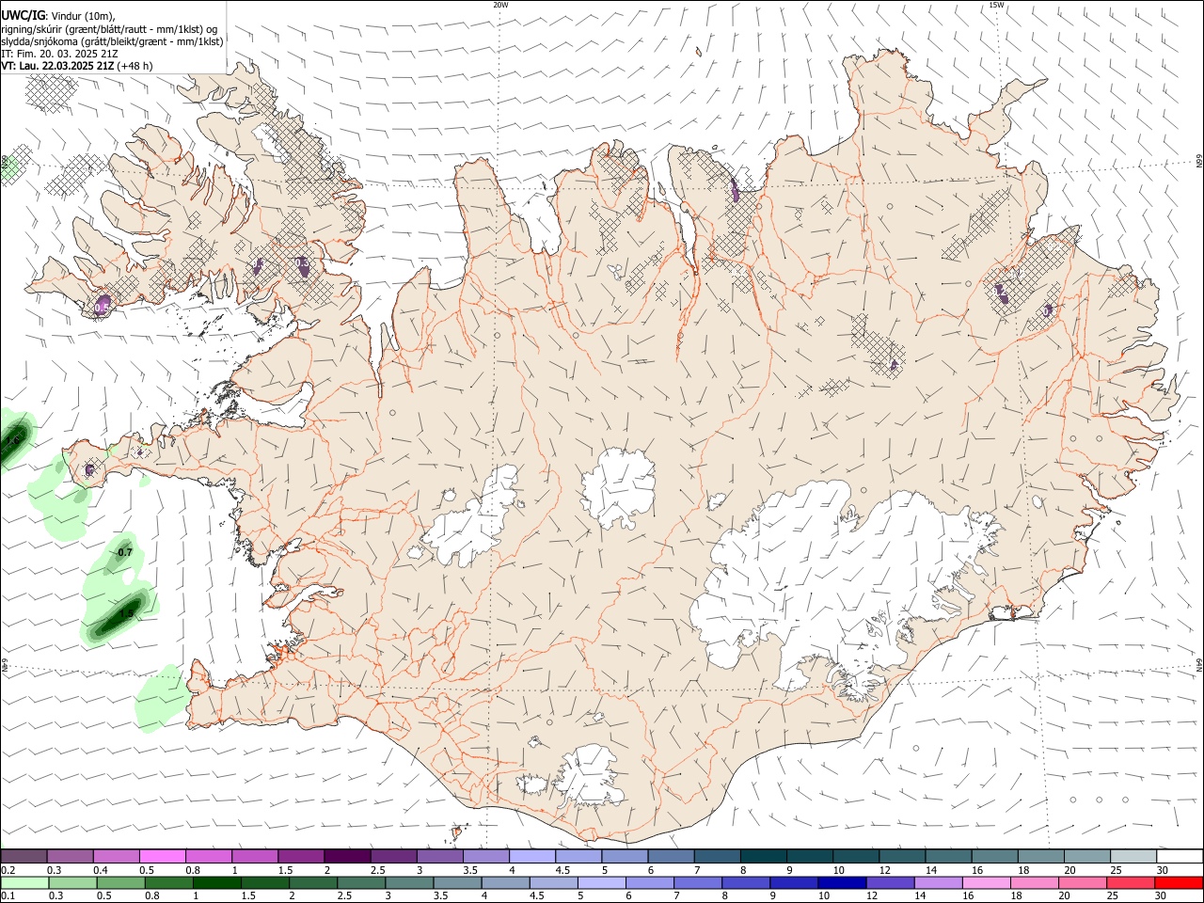This screenshot has height=903, width=1204.
Task: Click the 30 label under the upper legend
Action: coord(1162,870)
